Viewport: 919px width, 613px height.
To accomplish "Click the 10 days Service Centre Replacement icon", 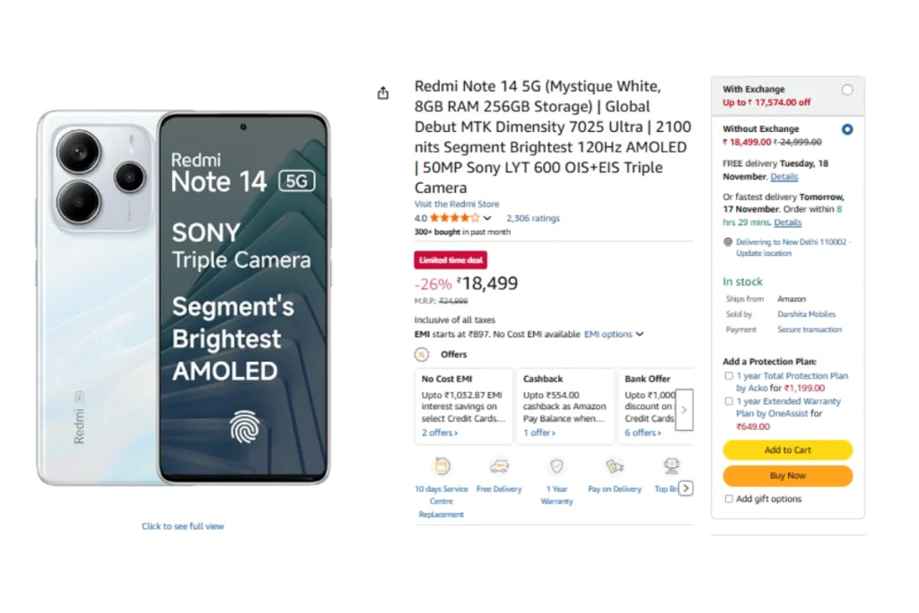I will [441, 467].
